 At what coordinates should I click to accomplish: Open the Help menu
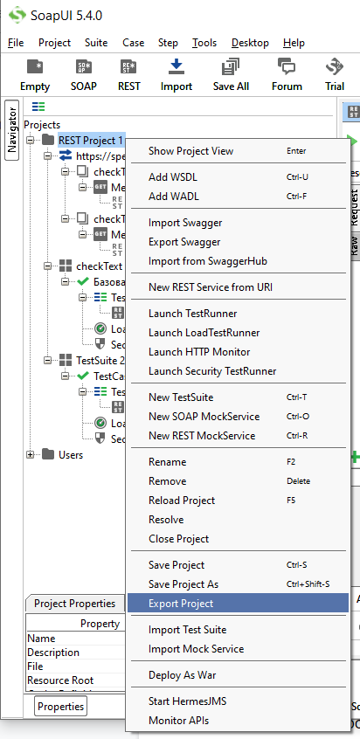pyautogui.click(x=294, y=43)
